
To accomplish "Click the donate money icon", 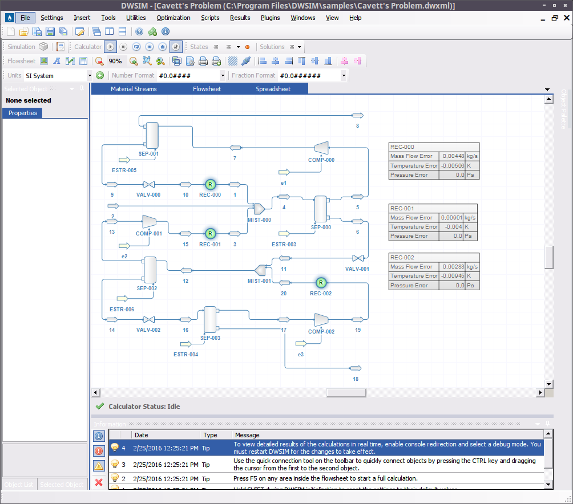I will 152,31.
